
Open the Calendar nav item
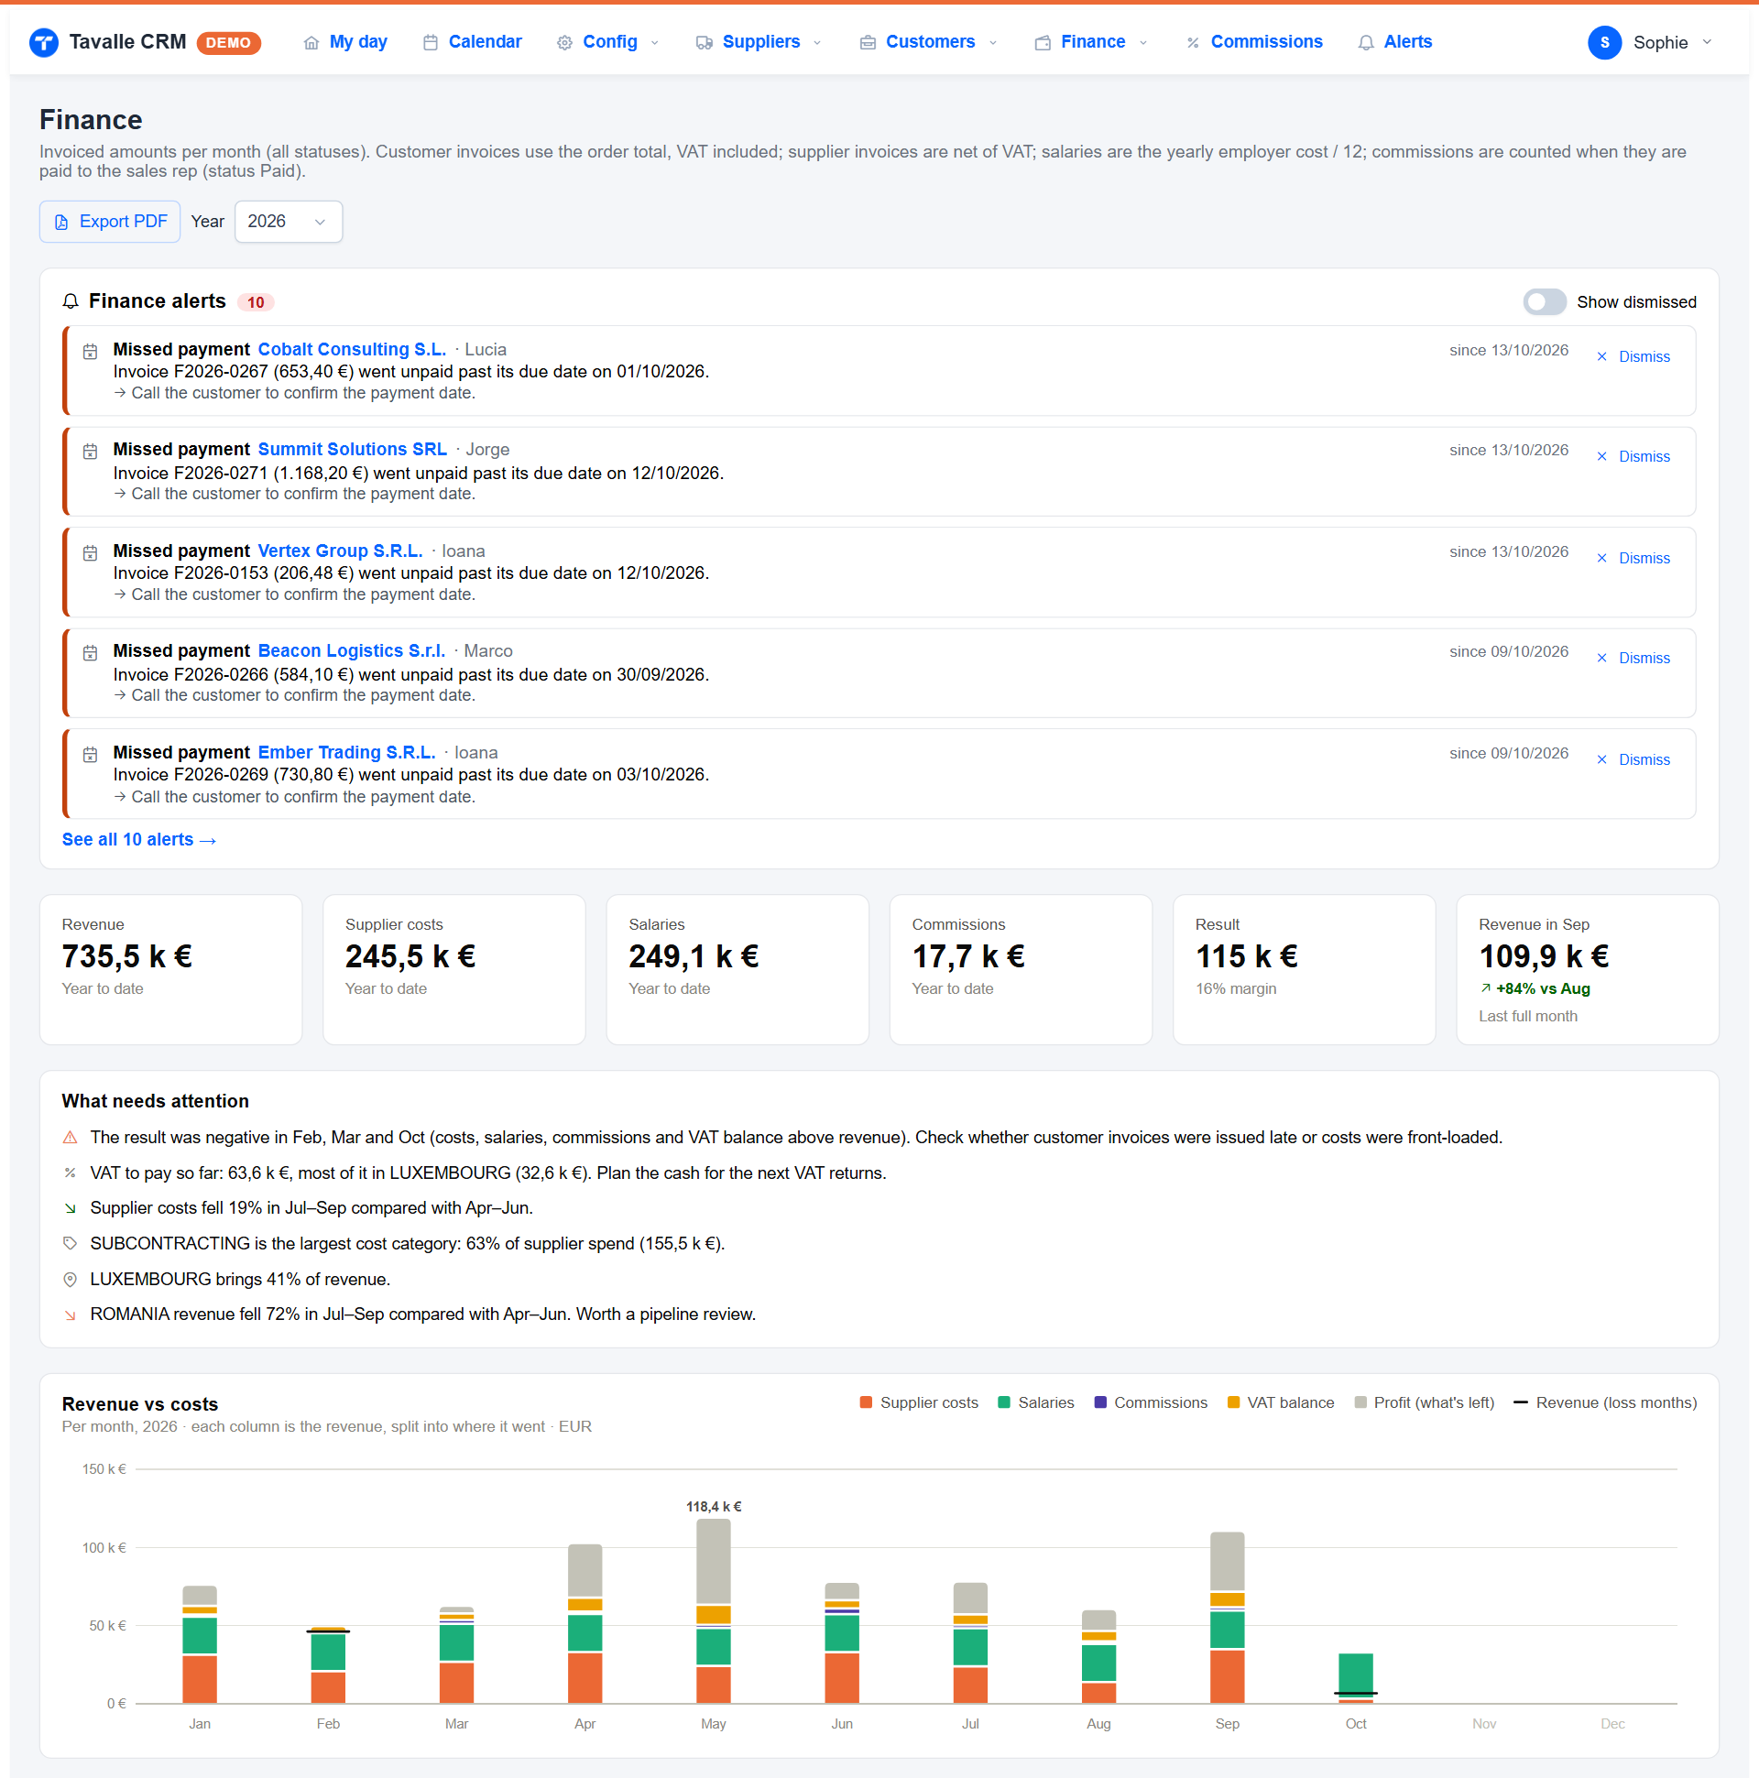tap(472, 42)
